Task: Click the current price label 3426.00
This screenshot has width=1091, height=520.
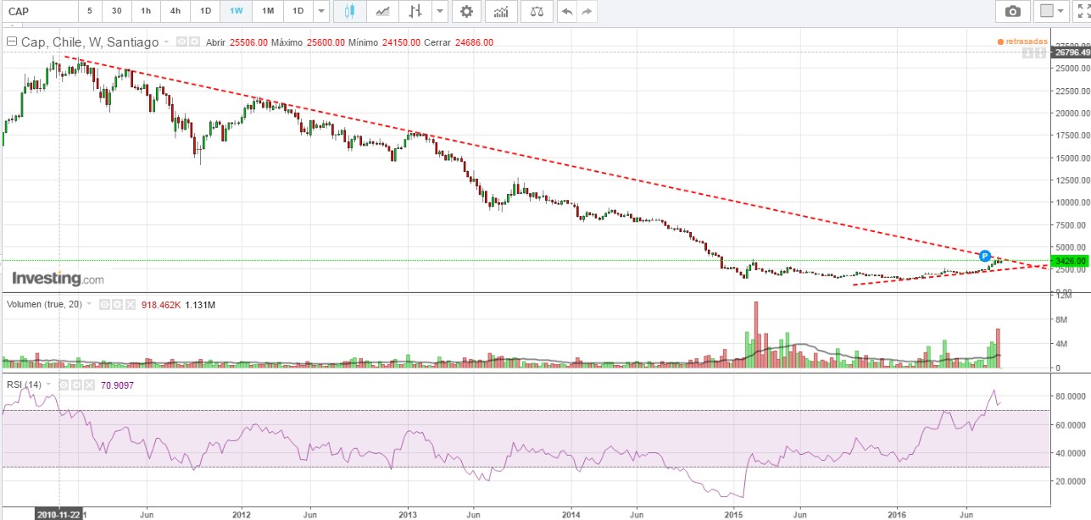Action: 1070,261
